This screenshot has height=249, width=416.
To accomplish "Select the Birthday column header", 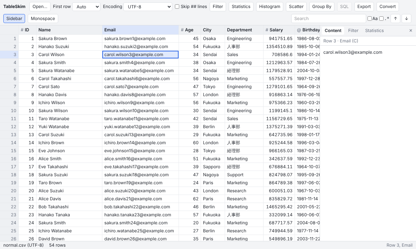I will [x=307, y=30].
